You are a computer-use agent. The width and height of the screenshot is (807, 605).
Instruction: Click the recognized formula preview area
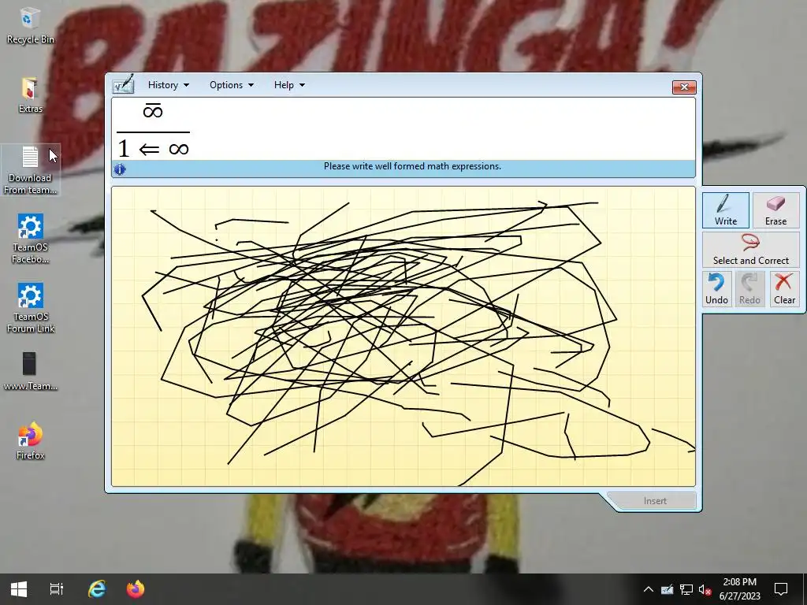(403, 129)
